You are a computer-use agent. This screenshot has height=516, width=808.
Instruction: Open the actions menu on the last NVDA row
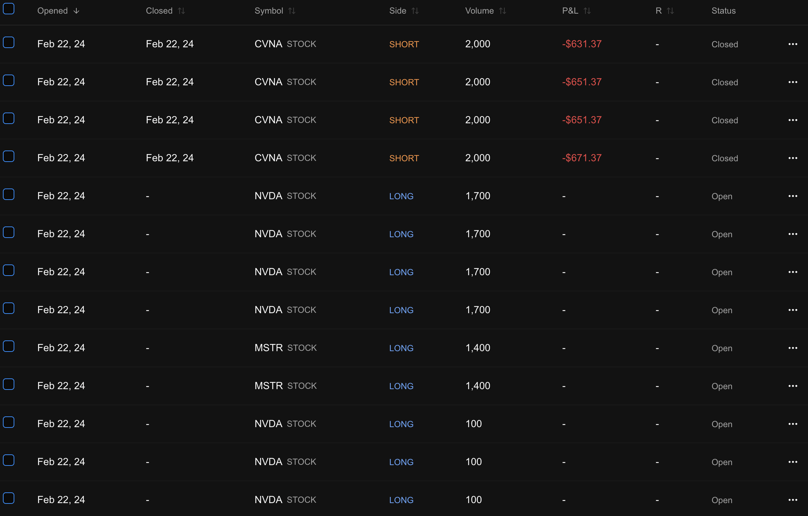793,500
